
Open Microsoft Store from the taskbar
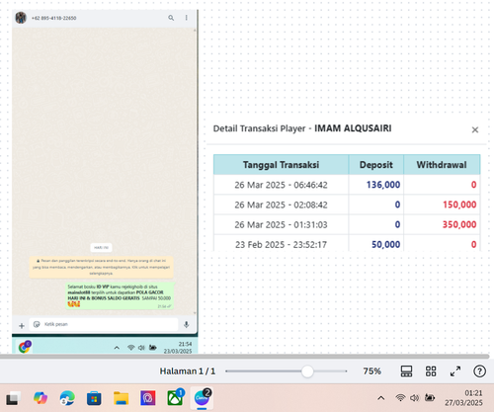tap(94, 398)
